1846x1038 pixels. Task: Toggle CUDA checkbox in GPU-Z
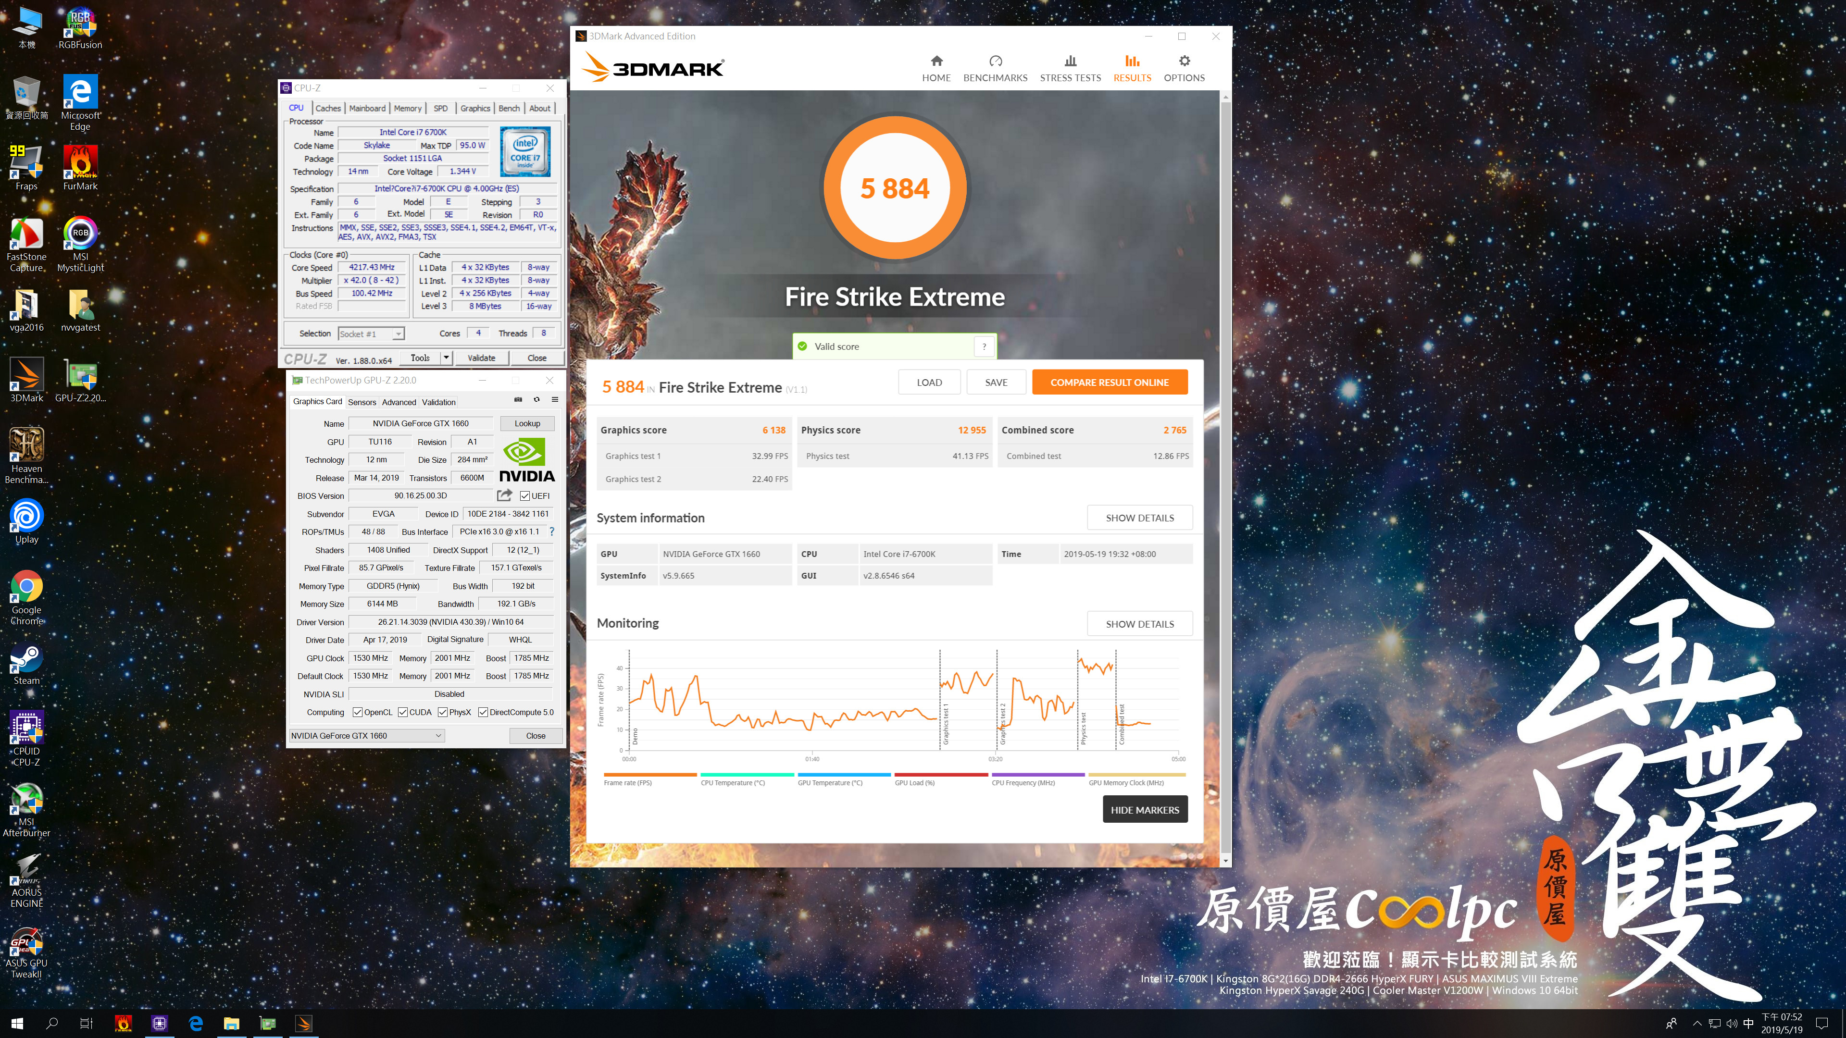(403, 712)
